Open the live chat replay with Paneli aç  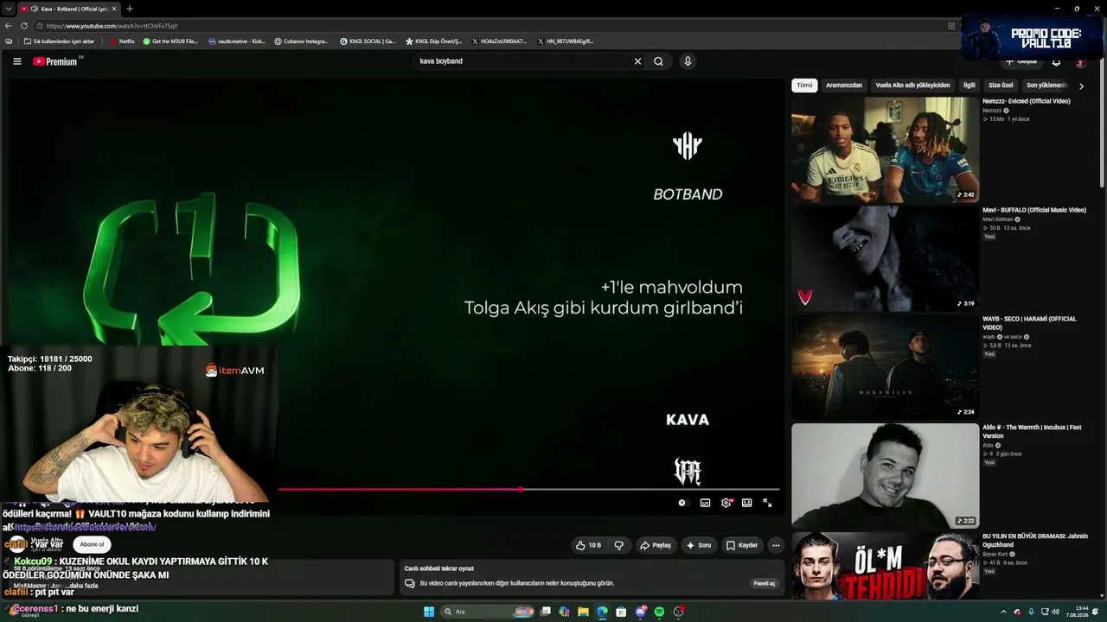[765, 583]
